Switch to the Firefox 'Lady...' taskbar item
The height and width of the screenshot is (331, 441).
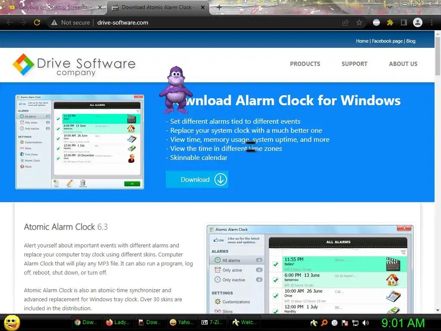118,322
